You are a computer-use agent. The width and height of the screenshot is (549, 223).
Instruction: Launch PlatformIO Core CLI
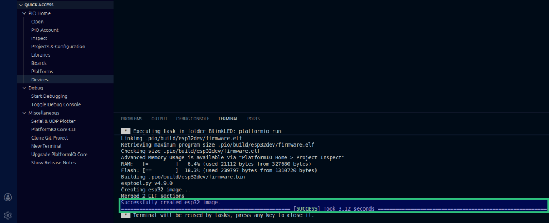[53, 129]
